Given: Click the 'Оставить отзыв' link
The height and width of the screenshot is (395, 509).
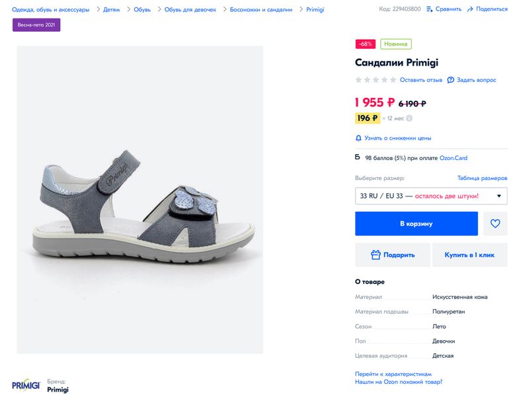Looking at the screenshot, I should coord(421,80).
